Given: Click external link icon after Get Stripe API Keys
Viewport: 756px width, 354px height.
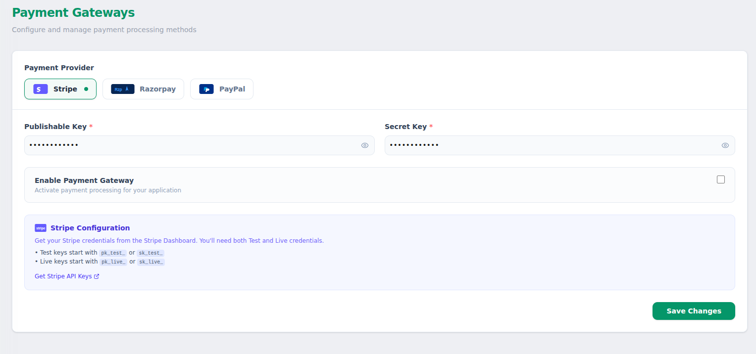Looking at the screenshot, I should [97, 276].
